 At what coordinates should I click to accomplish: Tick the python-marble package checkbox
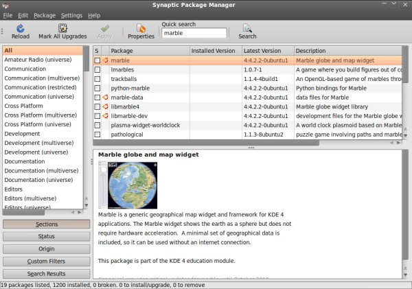(x=97, y=88)
